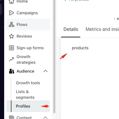
Task: Click the Flows diagram icon
Action: pos(11,25)
